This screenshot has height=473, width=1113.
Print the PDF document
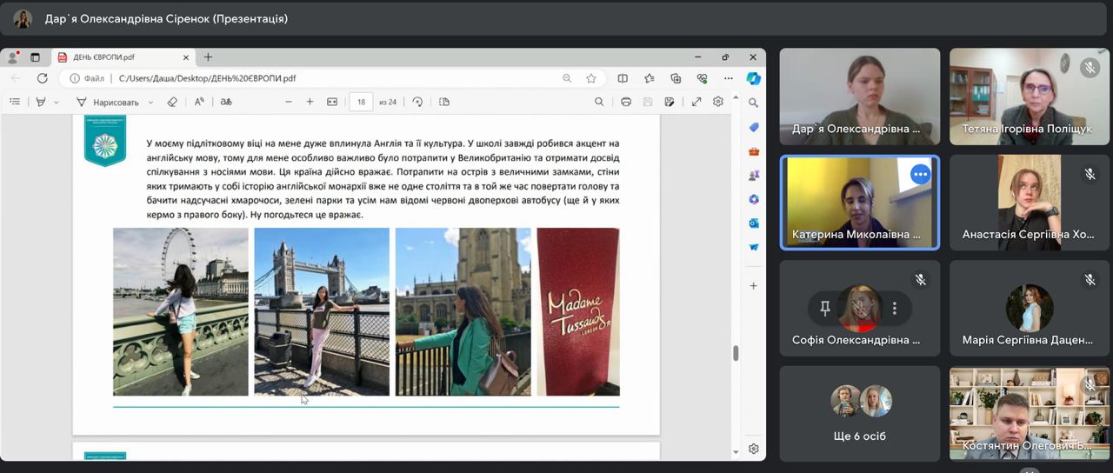point(625,102)
